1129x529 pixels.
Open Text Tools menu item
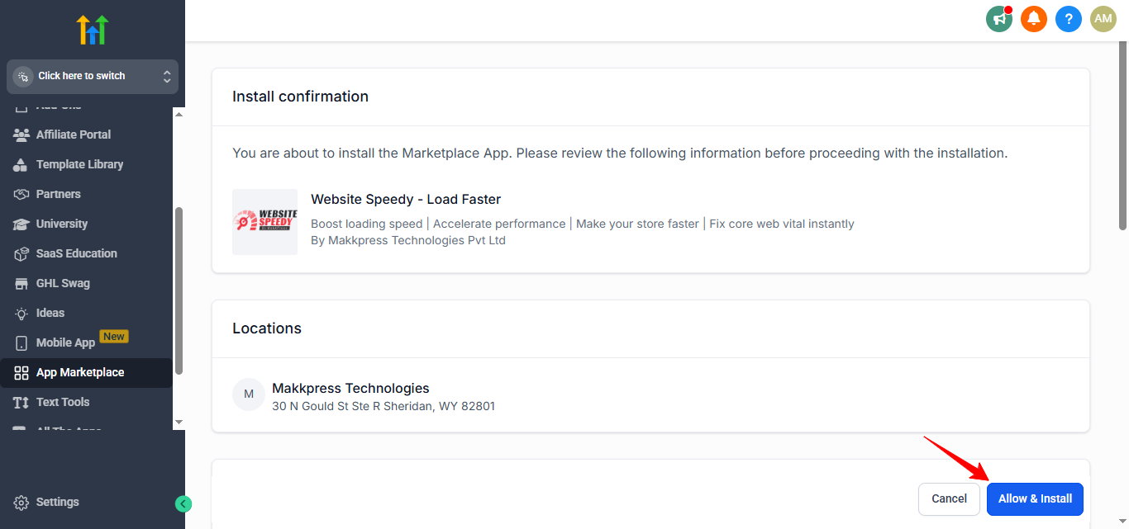click(x=86, y=402)
